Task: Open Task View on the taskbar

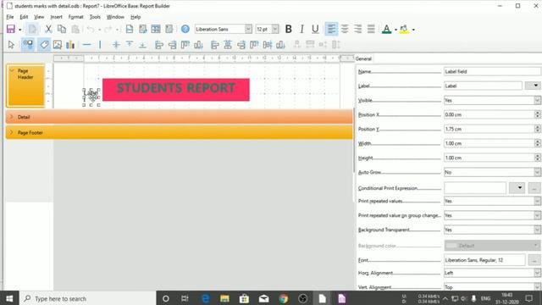Action: coord(185,298)
